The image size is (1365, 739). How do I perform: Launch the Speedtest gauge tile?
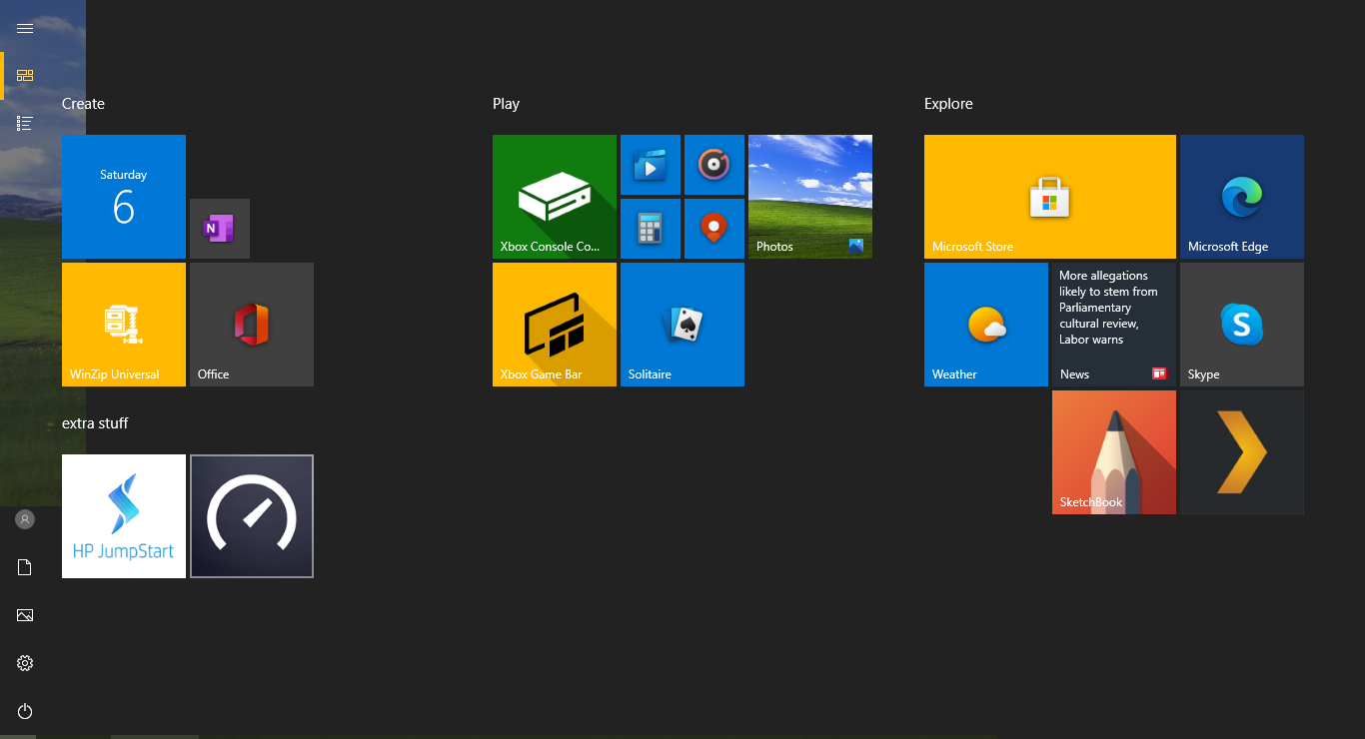pos(252,516)
